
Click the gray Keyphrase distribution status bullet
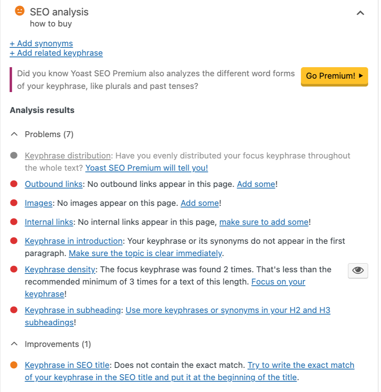[14, 156]
